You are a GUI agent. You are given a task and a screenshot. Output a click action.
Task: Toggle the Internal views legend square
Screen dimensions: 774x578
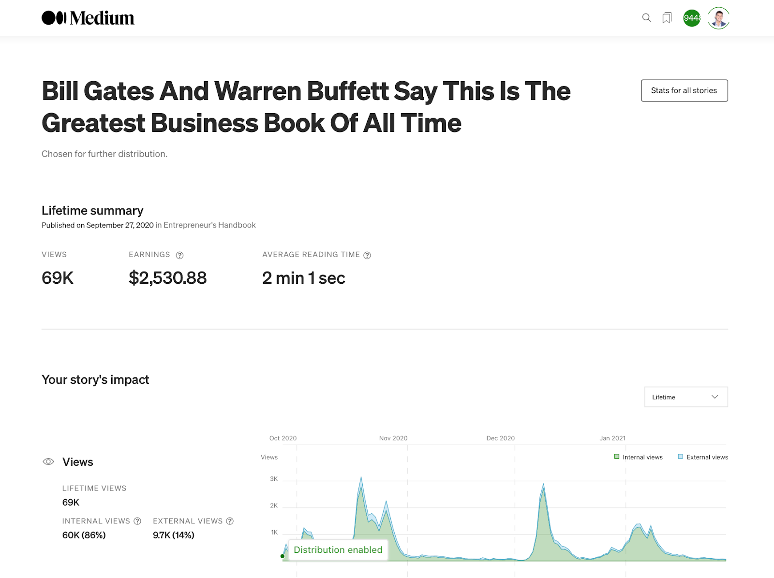[617, 457]
